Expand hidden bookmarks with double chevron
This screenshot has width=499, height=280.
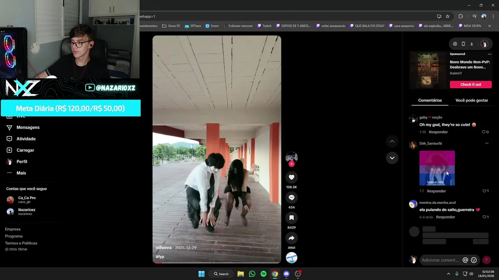(x=490, y=26)
